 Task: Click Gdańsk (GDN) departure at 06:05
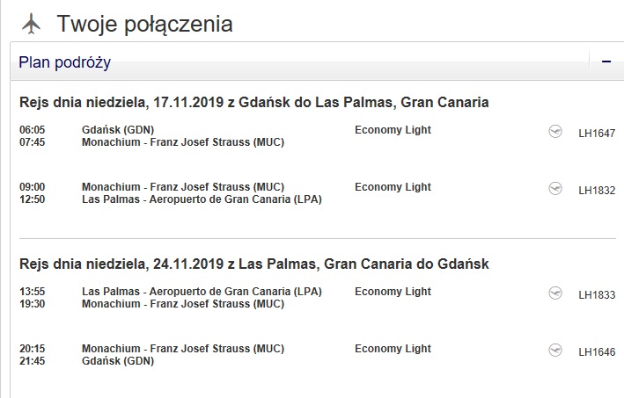118,130
